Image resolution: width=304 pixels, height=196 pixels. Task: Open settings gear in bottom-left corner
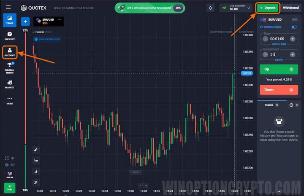7,165
